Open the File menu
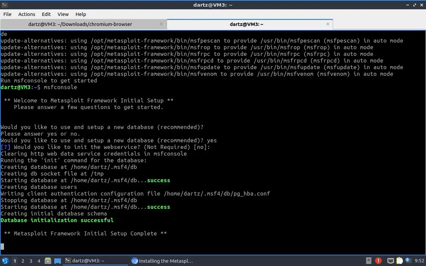Screen dimensions: 426x266 (x=7, y=14)
